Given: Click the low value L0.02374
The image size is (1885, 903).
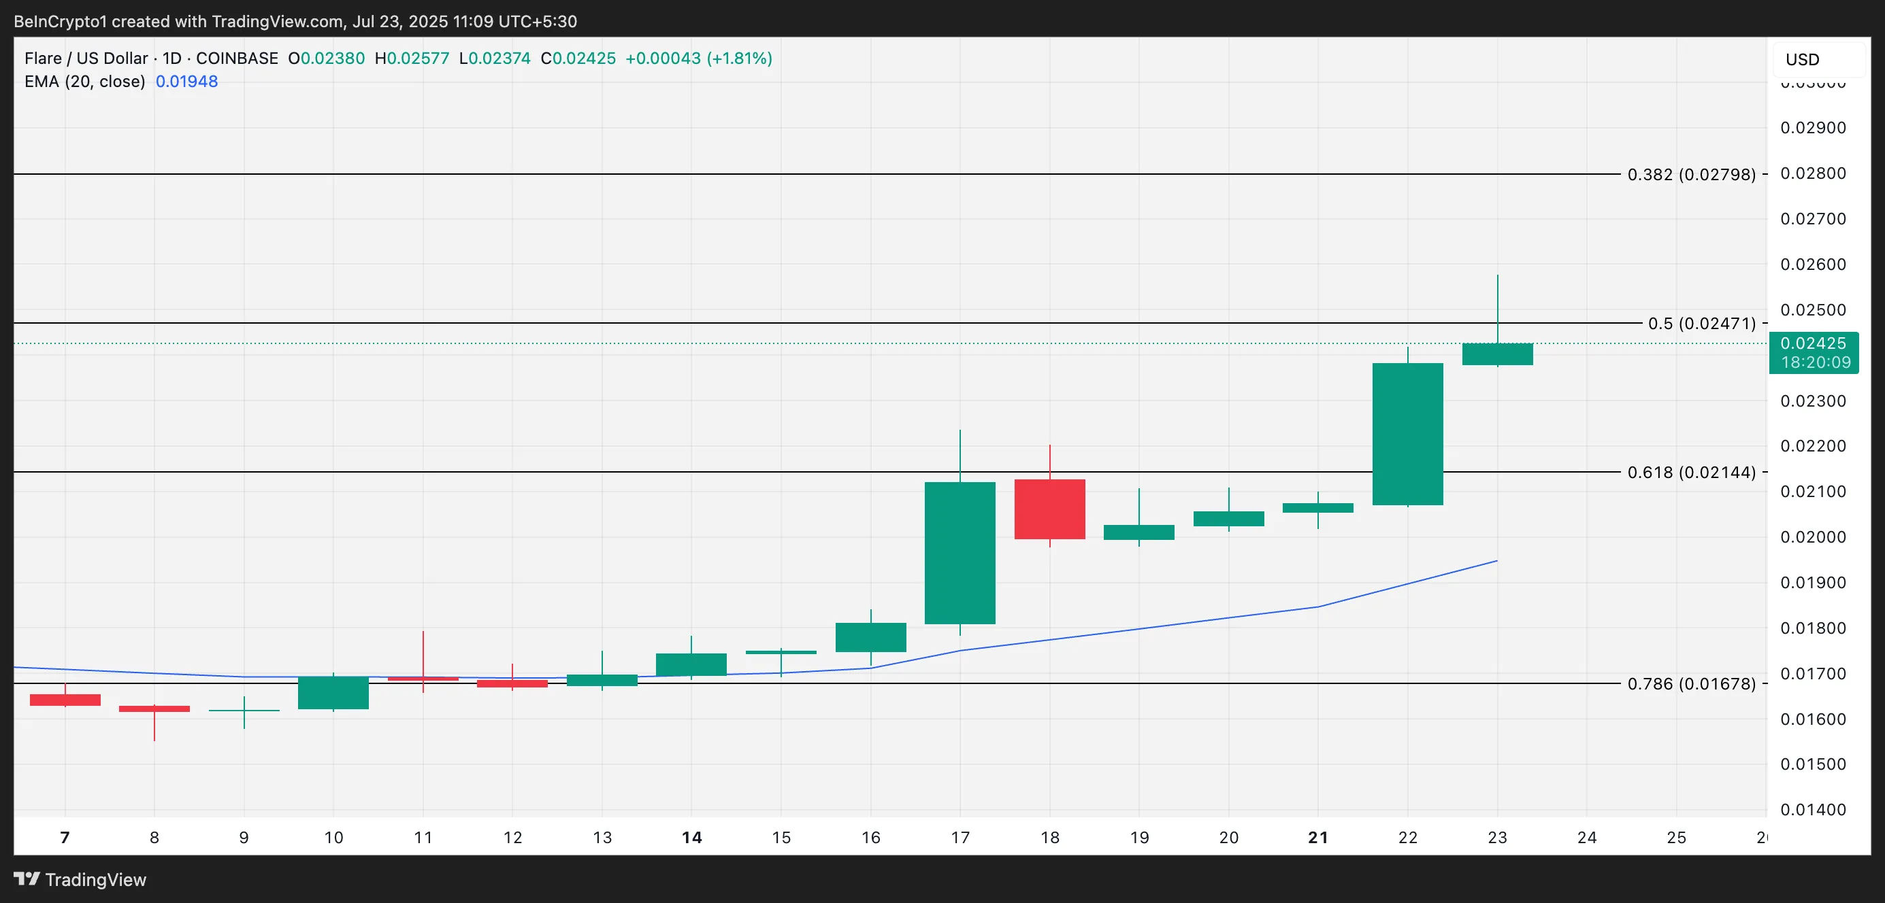Looking at the screenshot, I should coord(495,58).
